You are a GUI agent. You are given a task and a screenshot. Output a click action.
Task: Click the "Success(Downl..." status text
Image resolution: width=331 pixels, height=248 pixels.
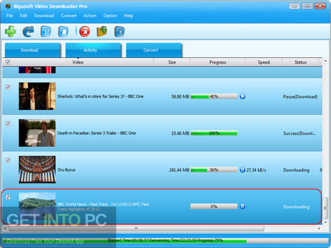pos(300,133)
